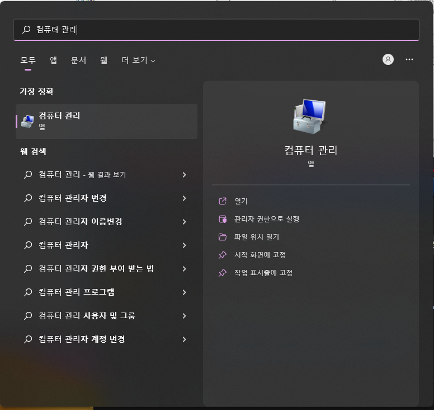Select suggestion 컴퓨터 관리자 이름변경
Screen dimensions: 434x410
107,222
